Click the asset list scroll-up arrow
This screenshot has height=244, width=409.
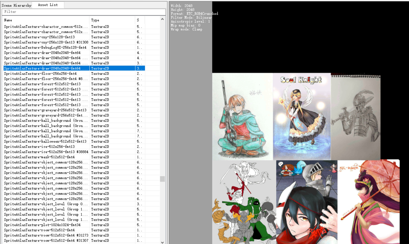pyautogui.click(x=162, y=19)
